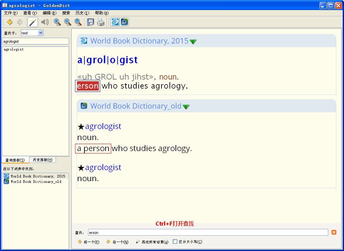Click the a|grol|o|gist headword
Viewport: 344px width, 251px height.
(108, 60)
